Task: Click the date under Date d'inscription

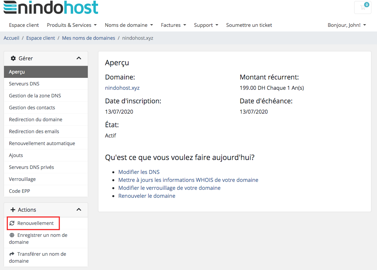Action: 119,112
